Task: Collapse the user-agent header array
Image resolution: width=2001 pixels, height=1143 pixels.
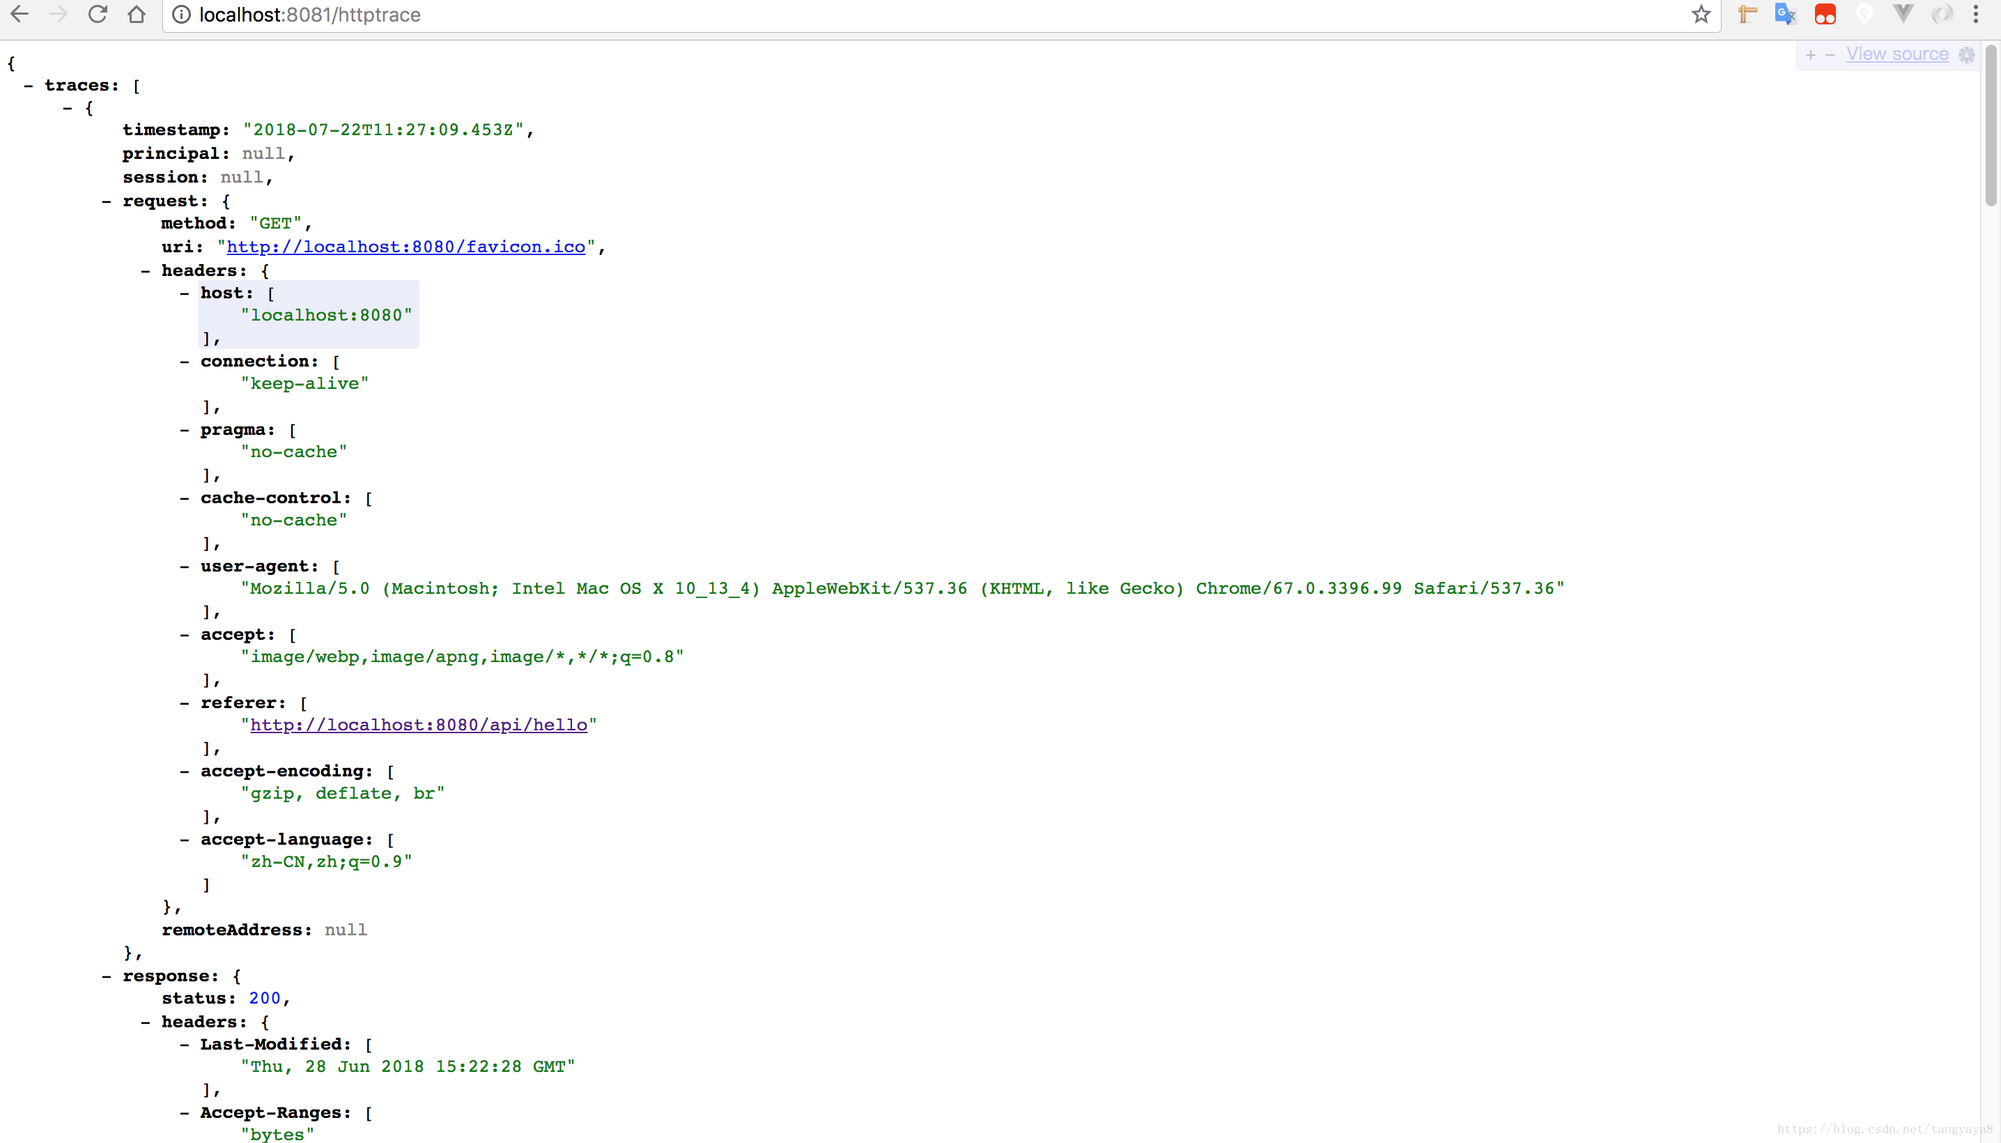Action: click(x=185, y=567)
